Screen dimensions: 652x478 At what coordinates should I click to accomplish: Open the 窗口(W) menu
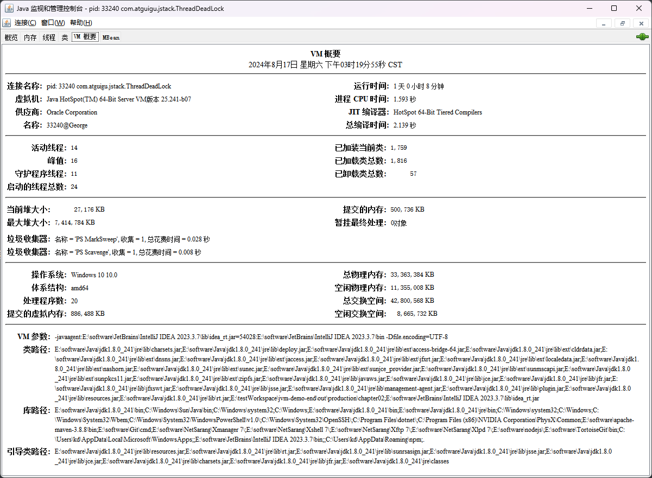coord(53,23)
